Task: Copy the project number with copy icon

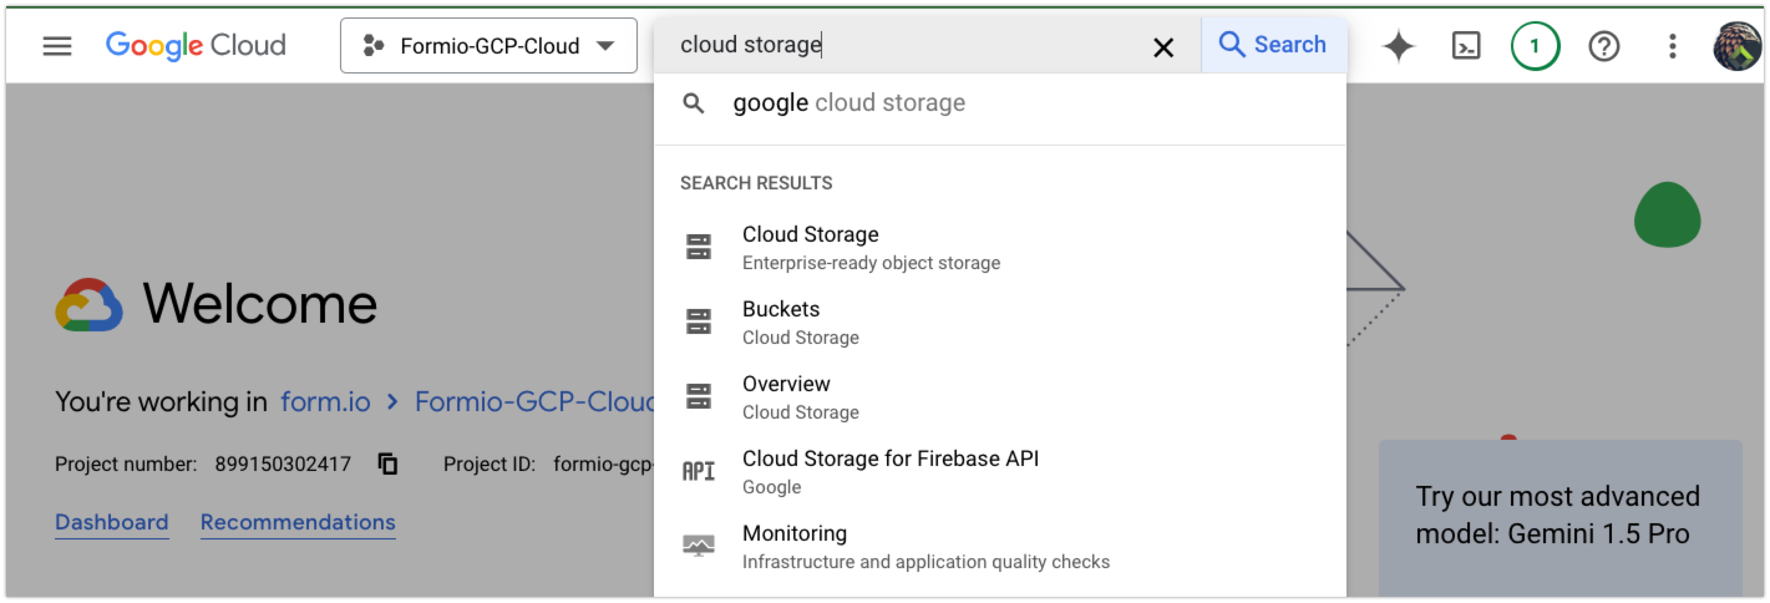Action: (x=387, y=465)
